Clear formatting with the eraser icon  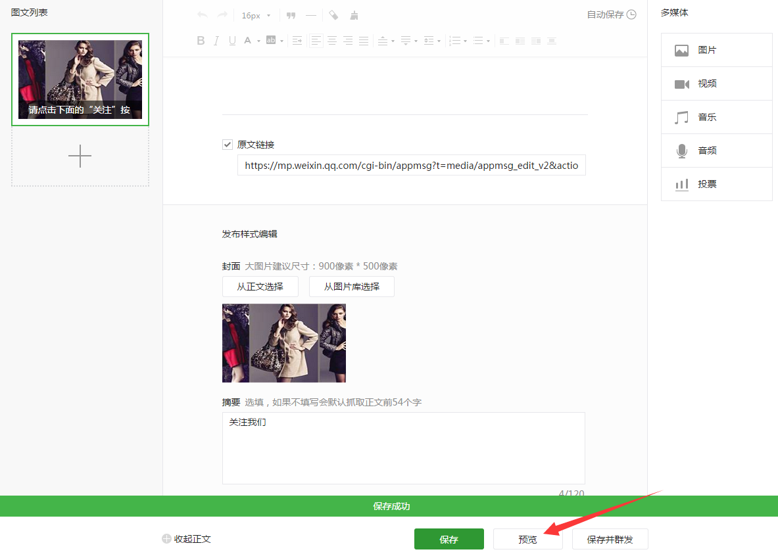[333, 15]
